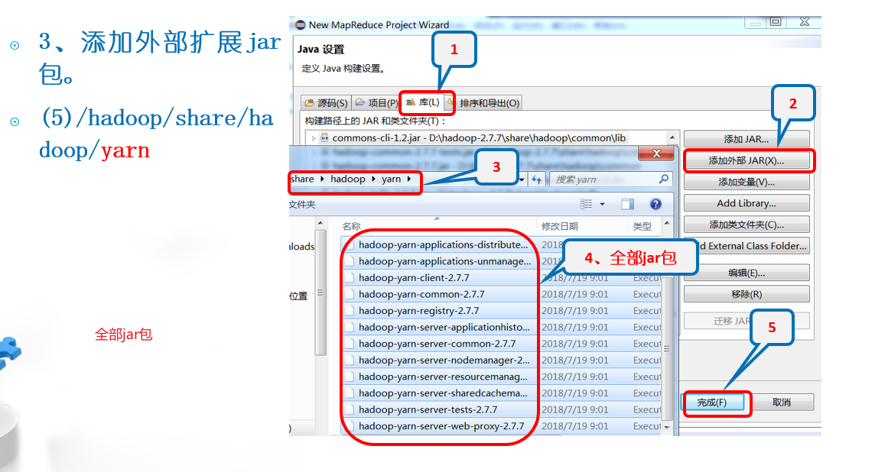The image size is (888, 472).
Task: Click the 添加外部 JAR(X)... button
Action: click(x=747, y=160)
